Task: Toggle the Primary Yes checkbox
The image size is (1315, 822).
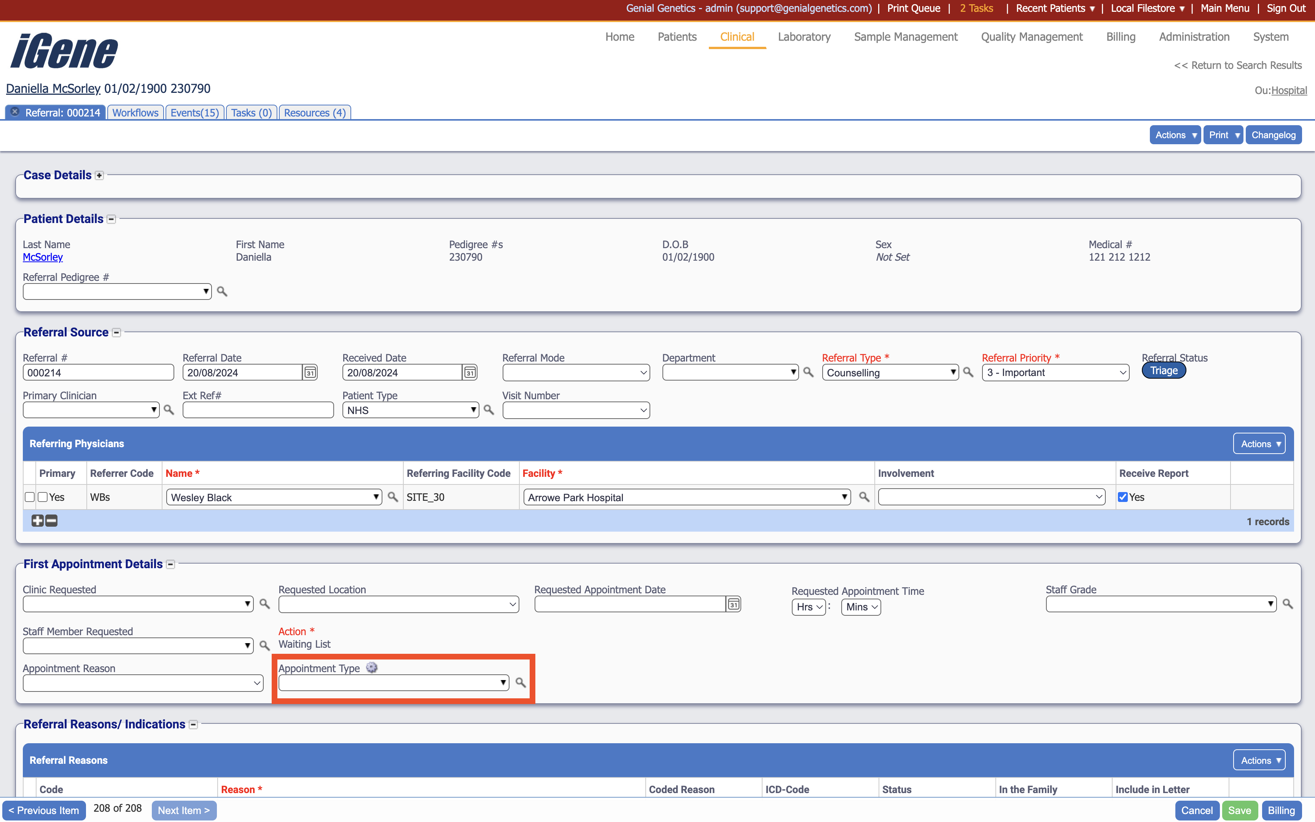Action: pyautogui.click(x=43, y=497)
